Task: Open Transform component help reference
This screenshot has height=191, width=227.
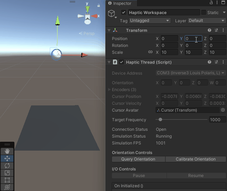Action: click(x=209, y=30)
